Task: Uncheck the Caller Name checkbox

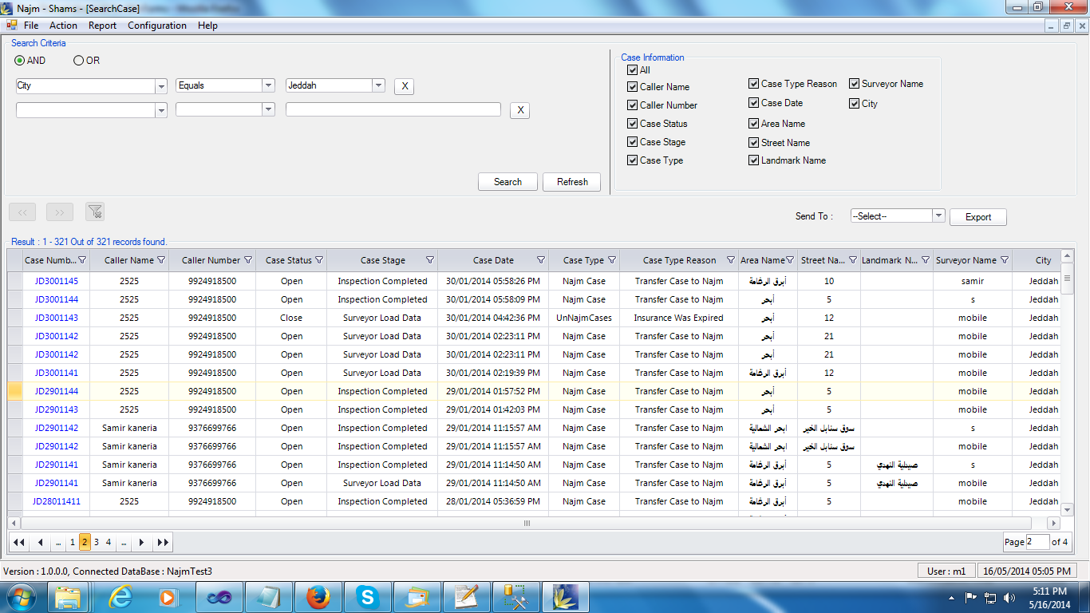Action: click(x=633, y=87)
